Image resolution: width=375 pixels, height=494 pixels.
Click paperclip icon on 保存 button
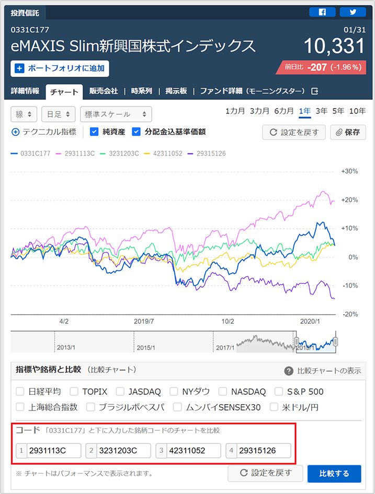click(339, 132)
